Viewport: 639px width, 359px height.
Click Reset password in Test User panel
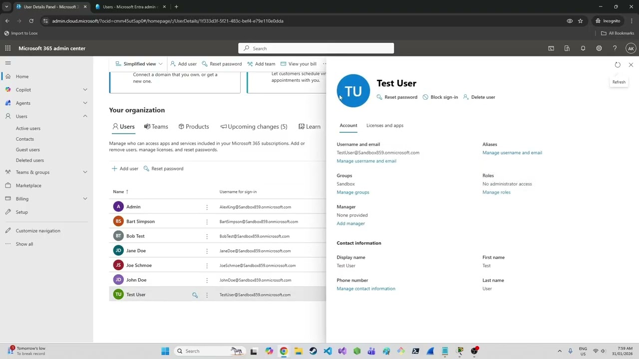pos(397,97)
